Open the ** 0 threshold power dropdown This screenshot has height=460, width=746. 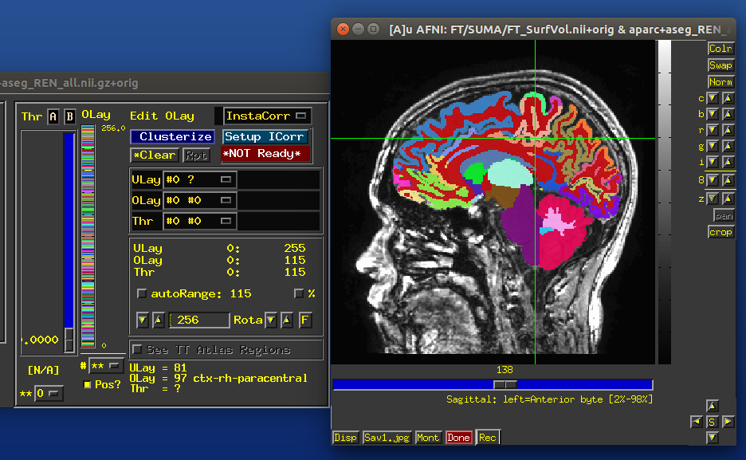tap(48, 393)
